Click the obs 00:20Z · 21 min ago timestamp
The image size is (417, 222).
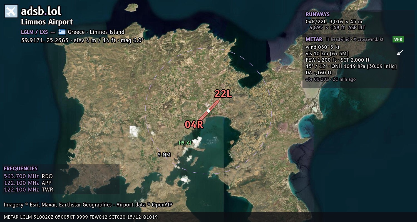click(x=331, y=79)
